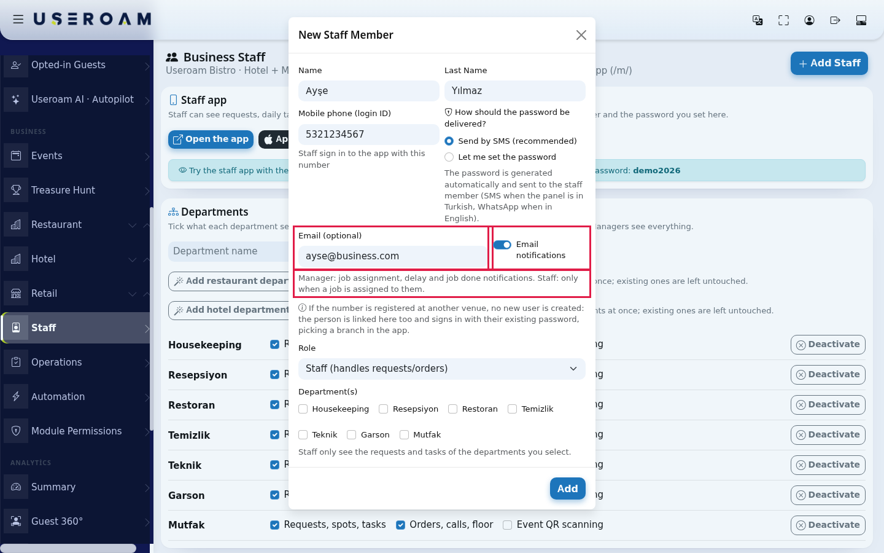Close the New Staff Member dialog
884x553 pixels.
(x=581, y=35)
